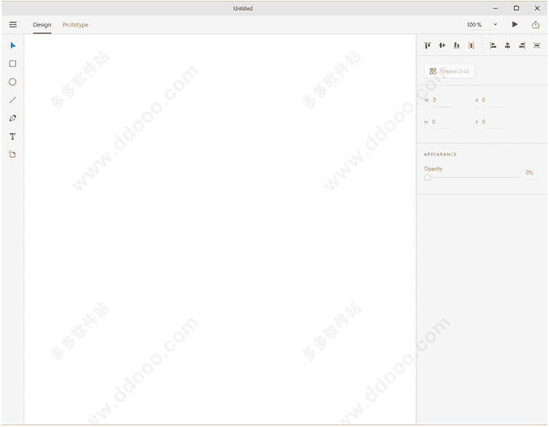Click the Repeat Grid button
Image resolution: width=549 pixels, height=427 pixels.
450,71
